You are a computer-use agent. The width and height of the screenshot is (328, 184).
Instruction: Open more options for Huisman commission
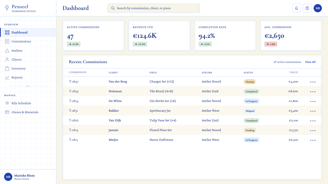pyautogui.click(x=313, y=91)
